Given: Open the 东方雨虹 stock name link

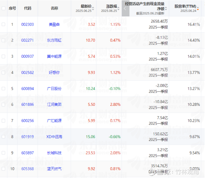Looking at the screenshot, I should point(54,40).
